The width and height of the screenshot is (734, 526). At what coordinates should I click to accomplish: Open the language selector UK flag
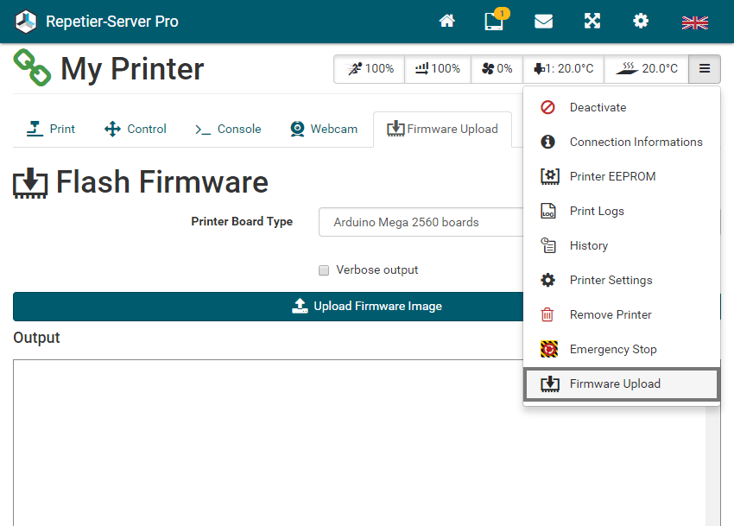tap(694, 22)
